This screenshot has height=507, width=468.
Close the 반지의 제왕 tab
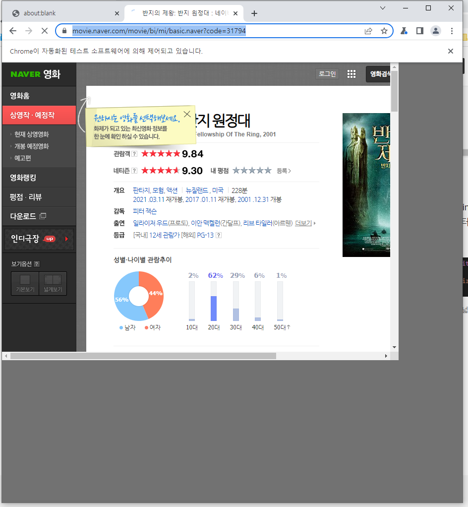point(235,13)
